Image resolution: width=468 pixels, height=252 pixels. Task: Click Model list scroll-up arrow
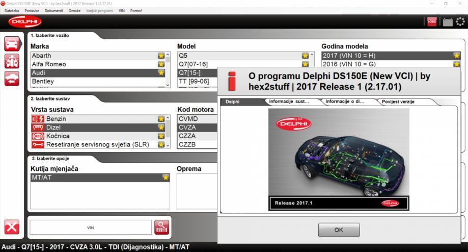click(312, 55)
